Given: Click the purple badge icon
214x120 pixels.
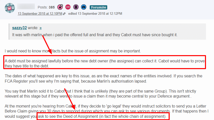Looking at the screenshot, I should 76,7.
